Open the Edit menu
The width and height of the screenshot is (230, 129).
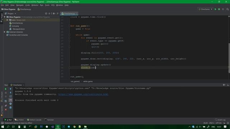coord(7,5)
